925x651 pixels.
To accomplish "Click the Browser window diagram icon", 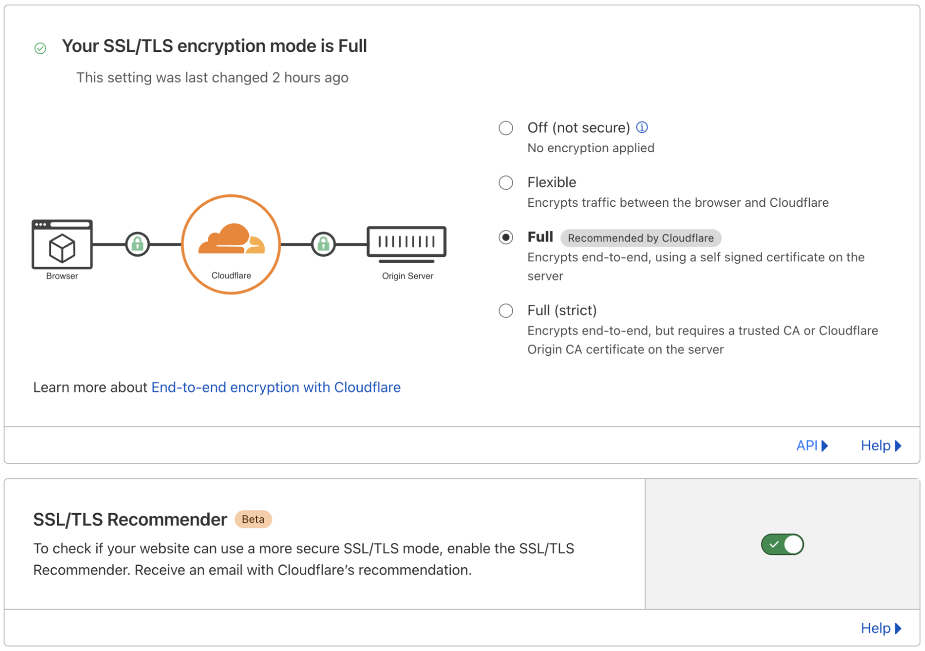I will [x=62, y=244].
